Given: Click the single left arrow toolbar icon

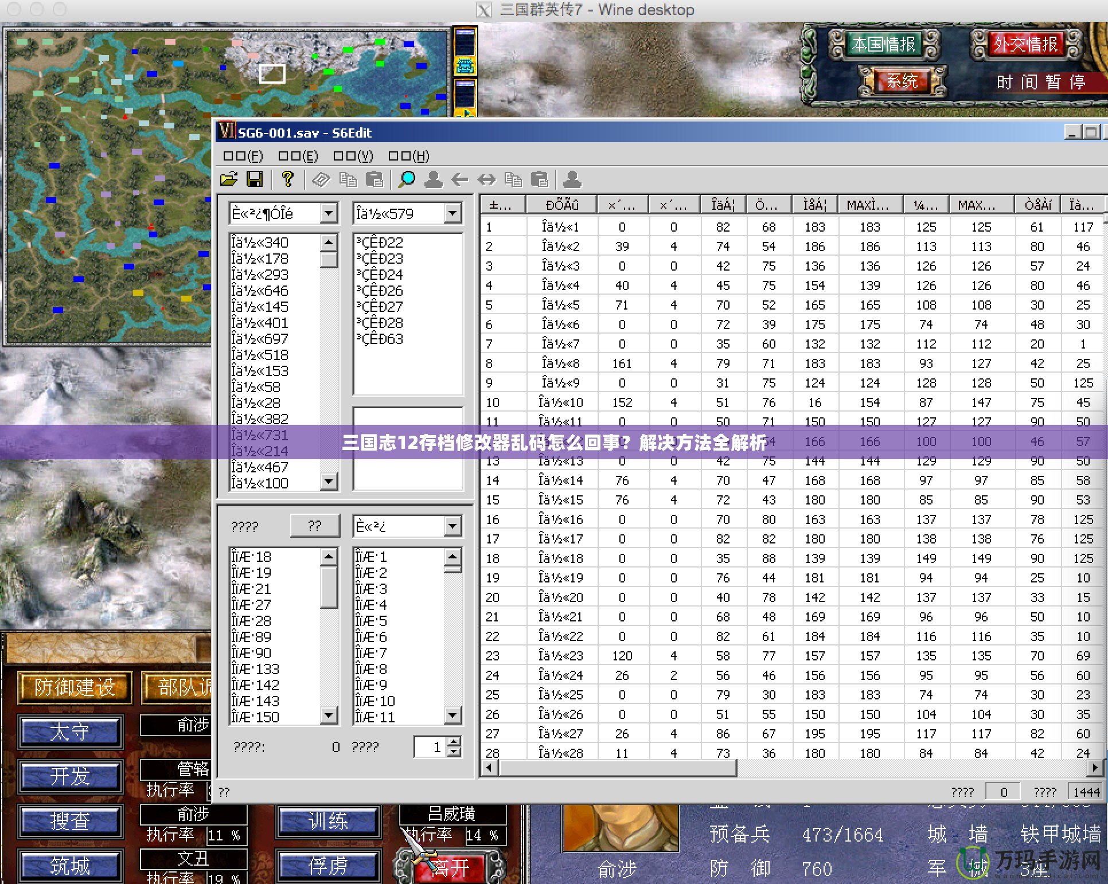Looking at the screenshot, I should pyautogui.click(x=459, y=180).
